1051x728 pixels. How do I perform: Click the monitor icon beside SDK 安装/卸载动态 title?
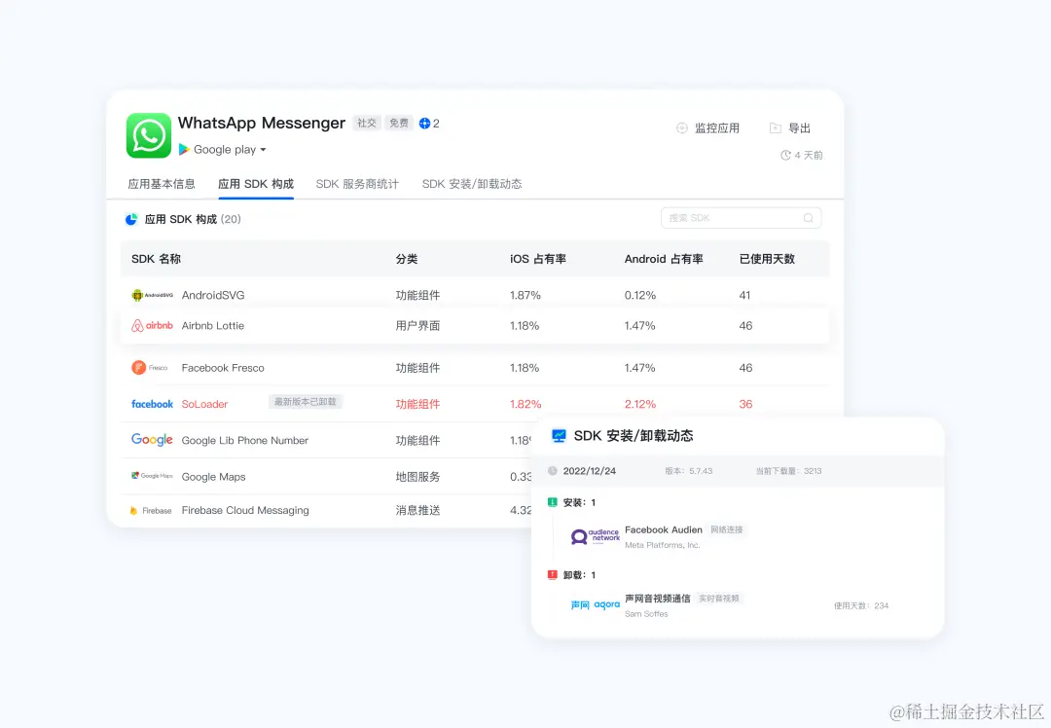point(559,436)
